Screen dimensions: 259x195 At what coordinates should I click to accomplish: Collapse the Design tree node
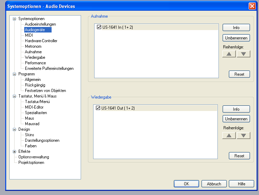tap(15, 129)
